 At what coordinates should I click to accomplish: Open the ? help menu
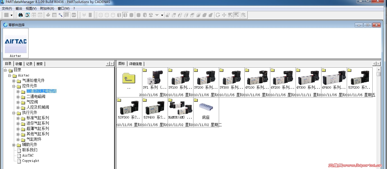coord(74,9)
